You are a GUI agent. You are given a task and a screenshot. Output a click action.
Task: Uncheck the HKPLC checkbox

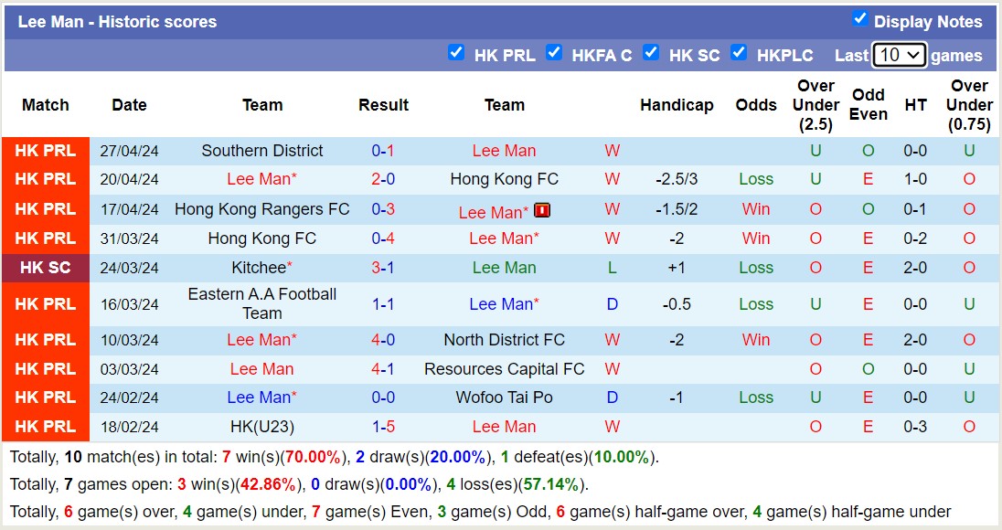739,53
